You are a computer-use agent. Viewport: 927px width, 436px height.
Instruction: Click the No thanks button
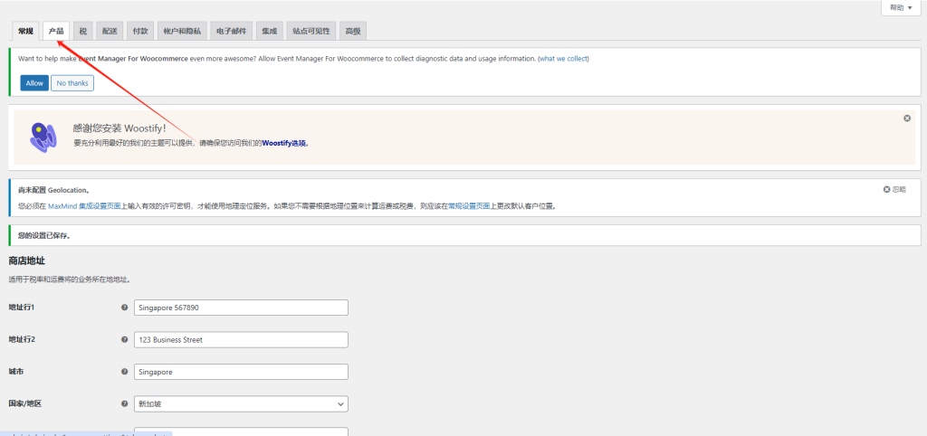point(72,83)
